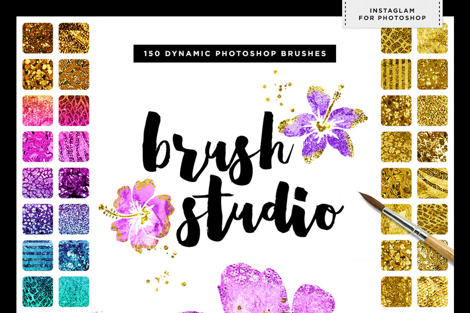Choose the gold zebra-stripe swatch on right
The height and width of the screenshot is (313, 470).
tap(432, 183)
